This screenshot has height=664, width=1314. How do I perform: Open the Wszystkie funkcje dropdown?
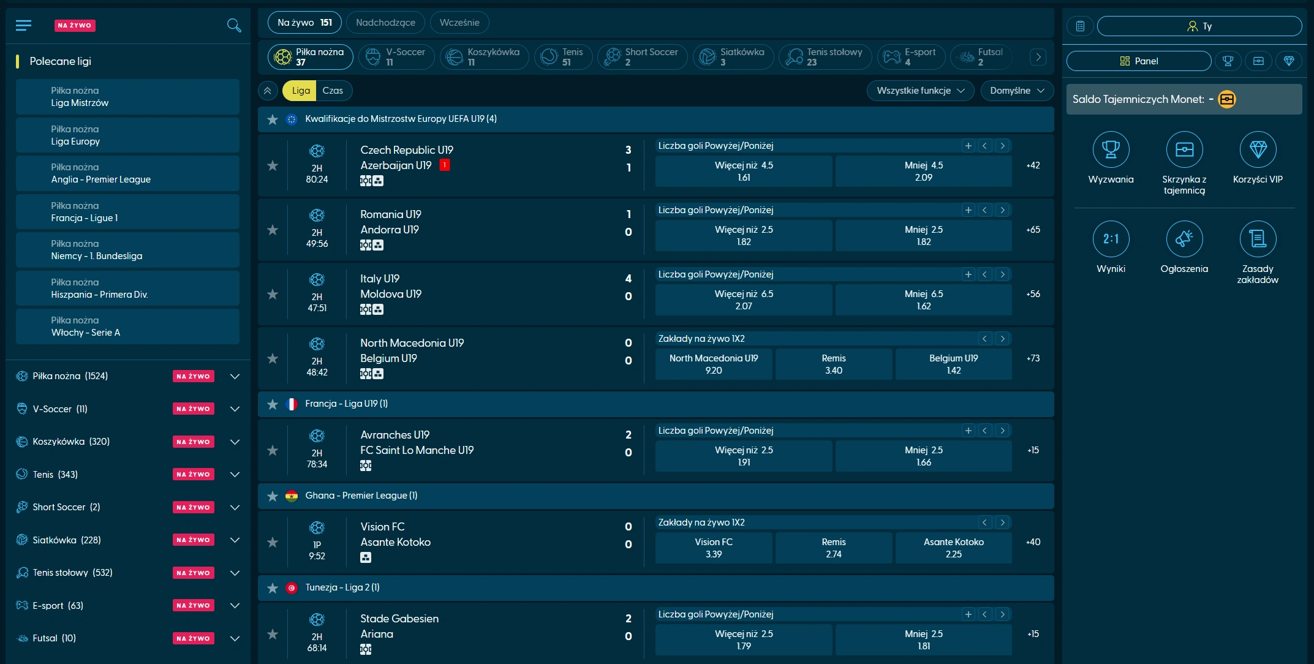click(920, 91)
